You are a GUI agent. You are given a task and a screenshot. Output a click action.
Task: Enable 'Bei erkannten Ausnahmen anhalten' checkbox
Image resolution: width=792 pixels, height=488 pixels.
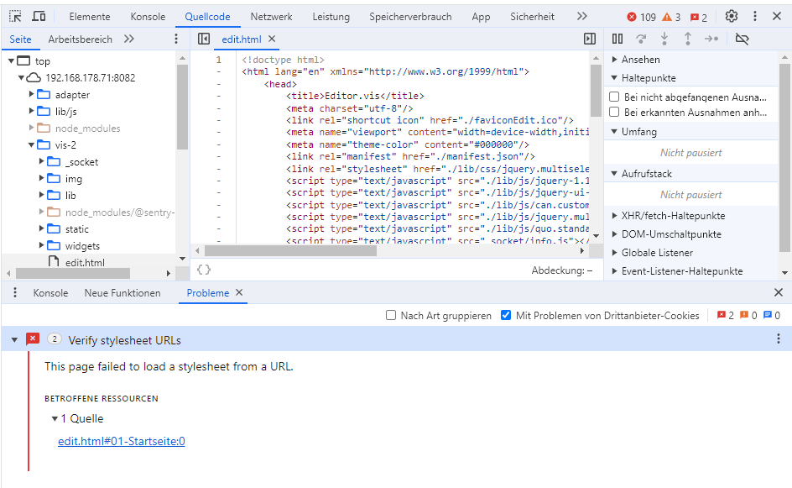click(x=614, y=112)
